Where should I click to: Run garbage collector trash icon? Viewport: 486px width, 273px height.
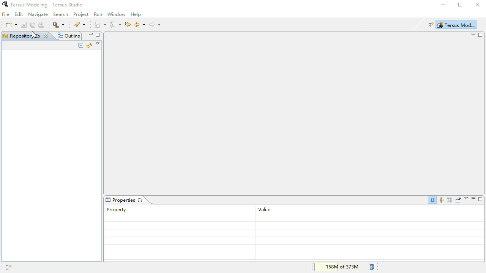pos(372,267)
